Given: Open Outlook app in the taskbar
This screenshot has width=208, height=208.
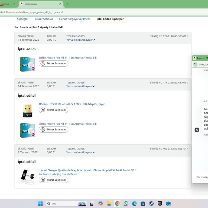Looking at the screenshot, I should [x=168, y=204].
